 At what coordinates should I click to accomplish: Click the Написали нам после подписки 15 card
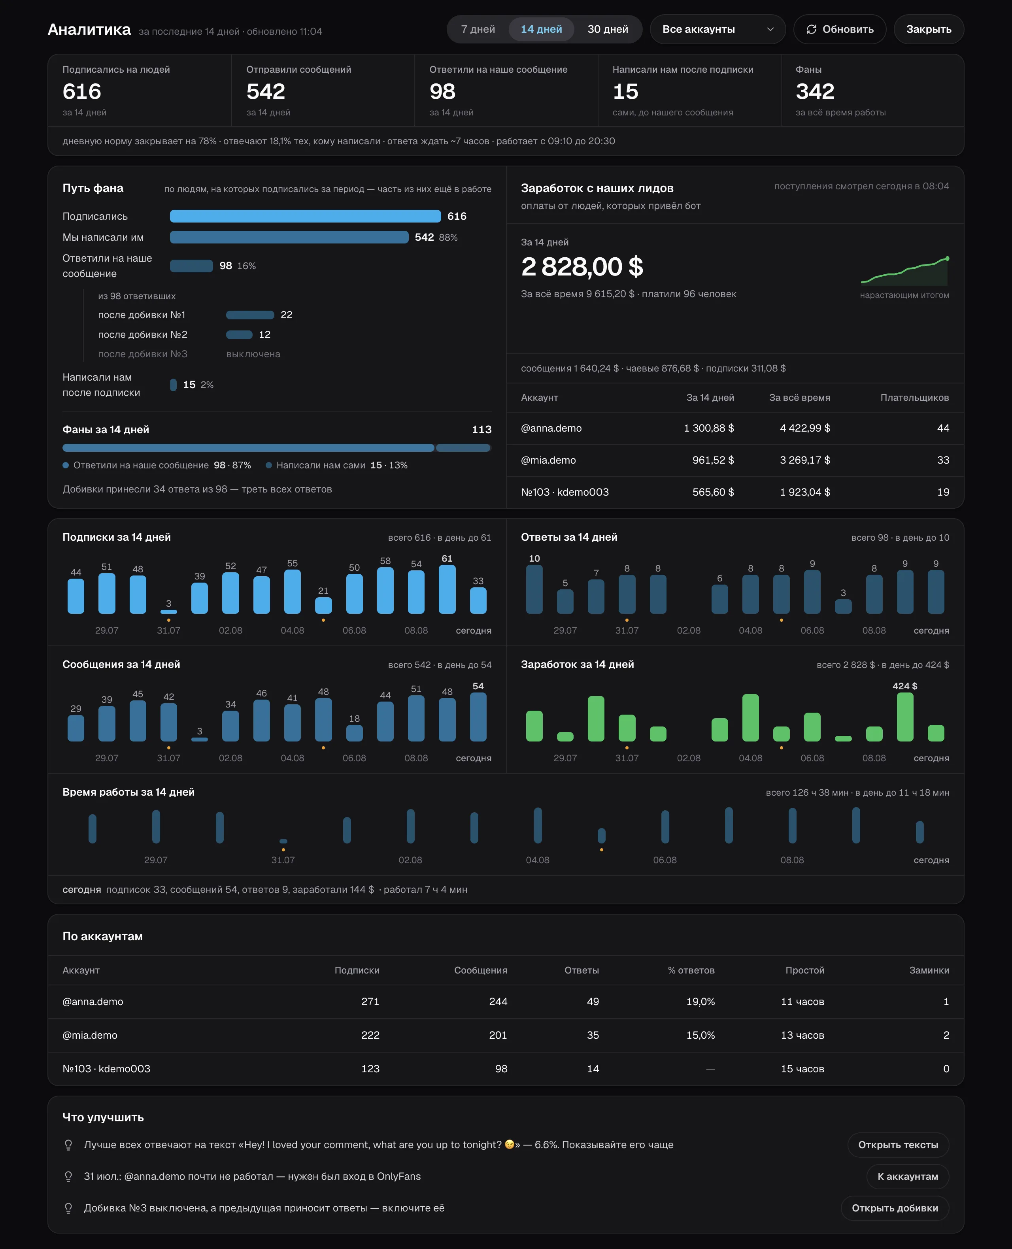pos(689,91)
